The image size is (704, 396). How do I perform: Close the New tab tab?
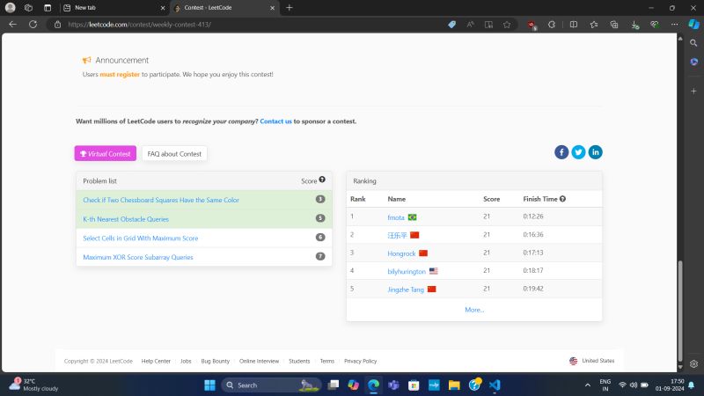coord(163,8)
